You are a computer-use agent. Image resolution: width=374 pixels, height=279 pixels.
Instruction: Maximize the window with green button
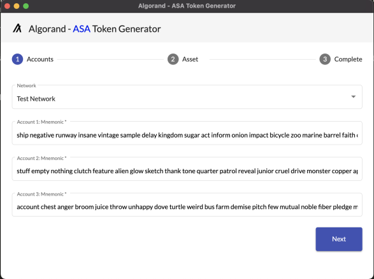(x=25, y=6)
